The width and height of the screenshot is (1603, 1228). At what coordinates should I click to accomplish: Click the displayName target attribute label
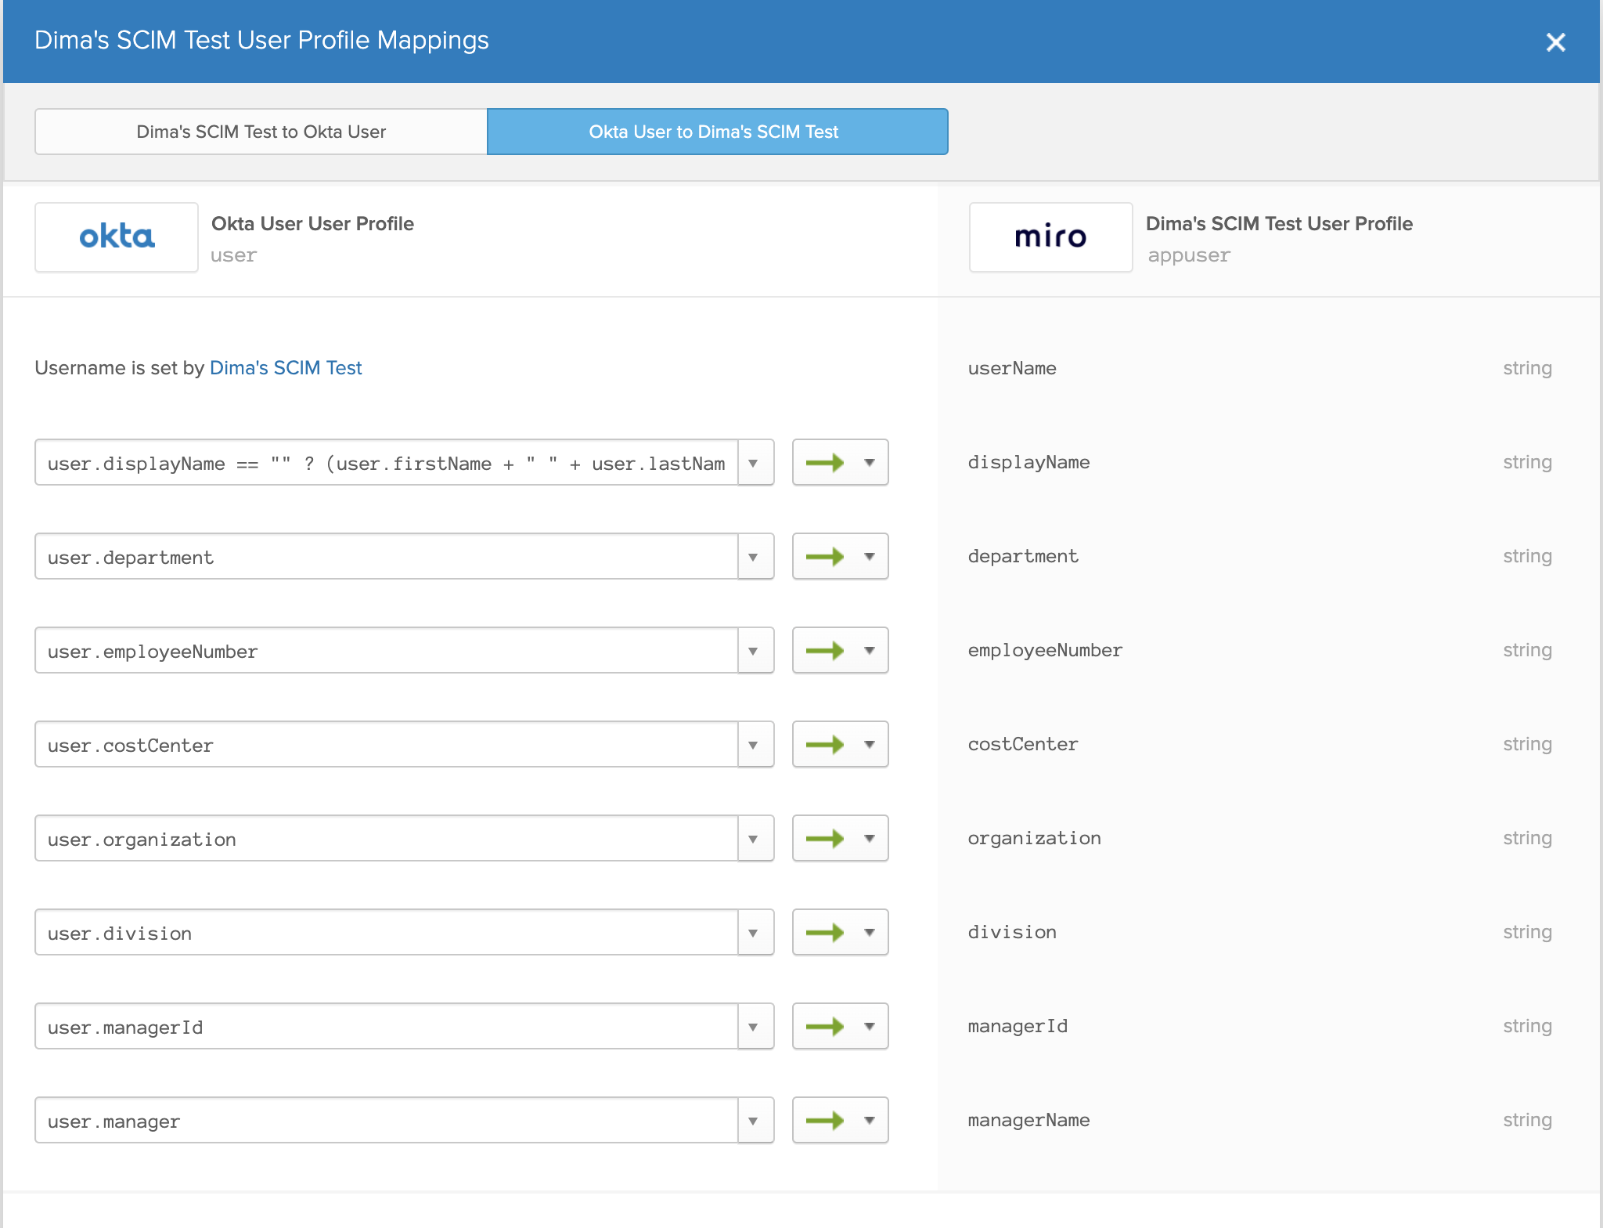tap(1028, 462)
